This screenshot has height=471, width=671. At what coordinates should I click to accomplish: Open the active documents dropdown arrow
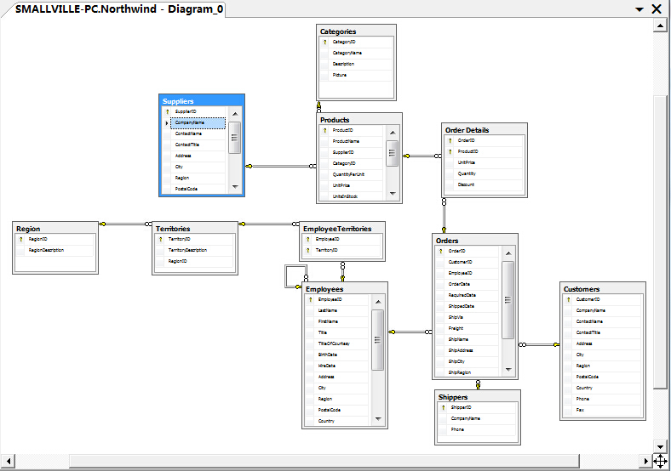tap(639, 9)
